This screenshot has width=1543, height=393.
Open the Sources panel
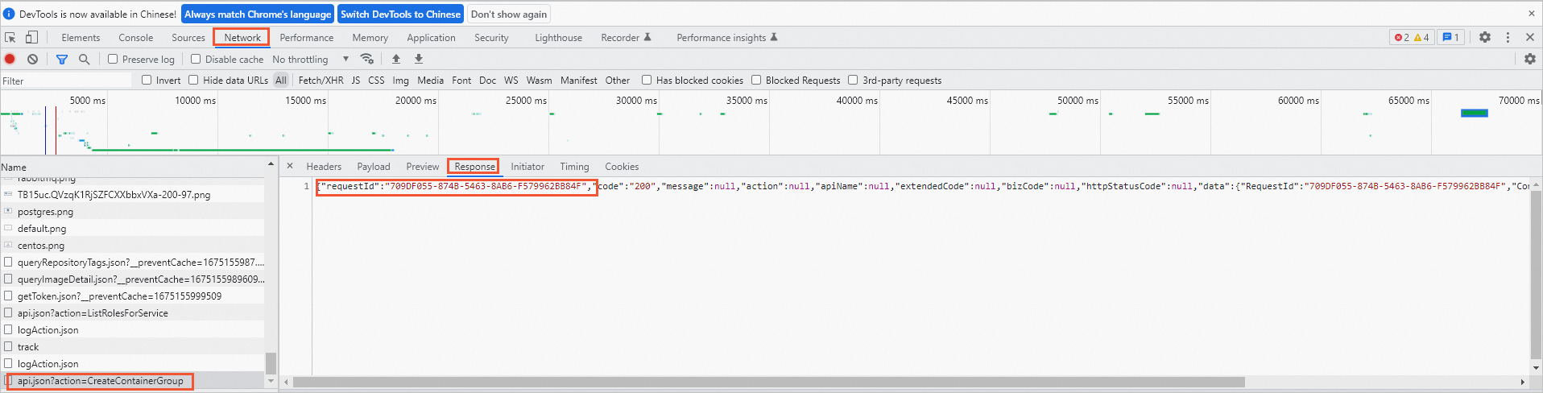tap(188, 37)
